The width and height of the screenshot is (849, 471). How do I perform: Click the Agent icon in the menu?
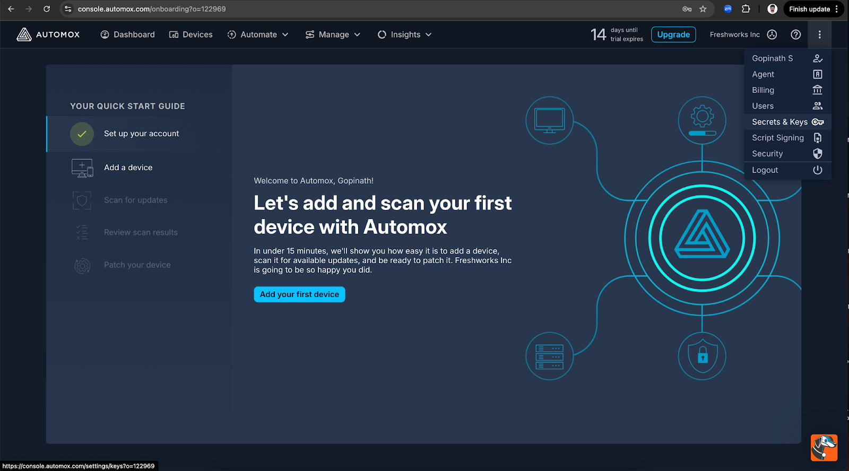tap(818, 74)
